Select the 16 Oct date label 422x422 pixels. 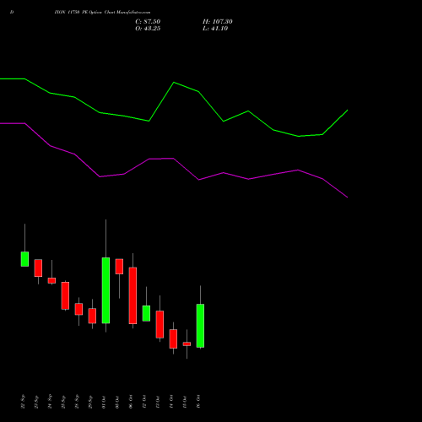tap(198, 402)
